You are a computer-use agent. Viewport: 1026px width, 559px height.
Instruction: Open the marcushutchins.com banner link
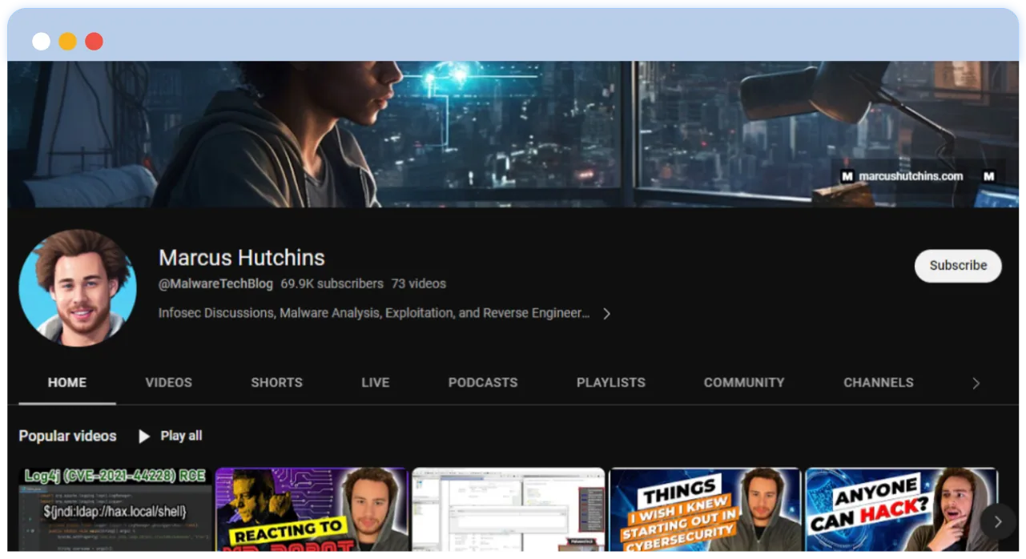pos(911,176)
